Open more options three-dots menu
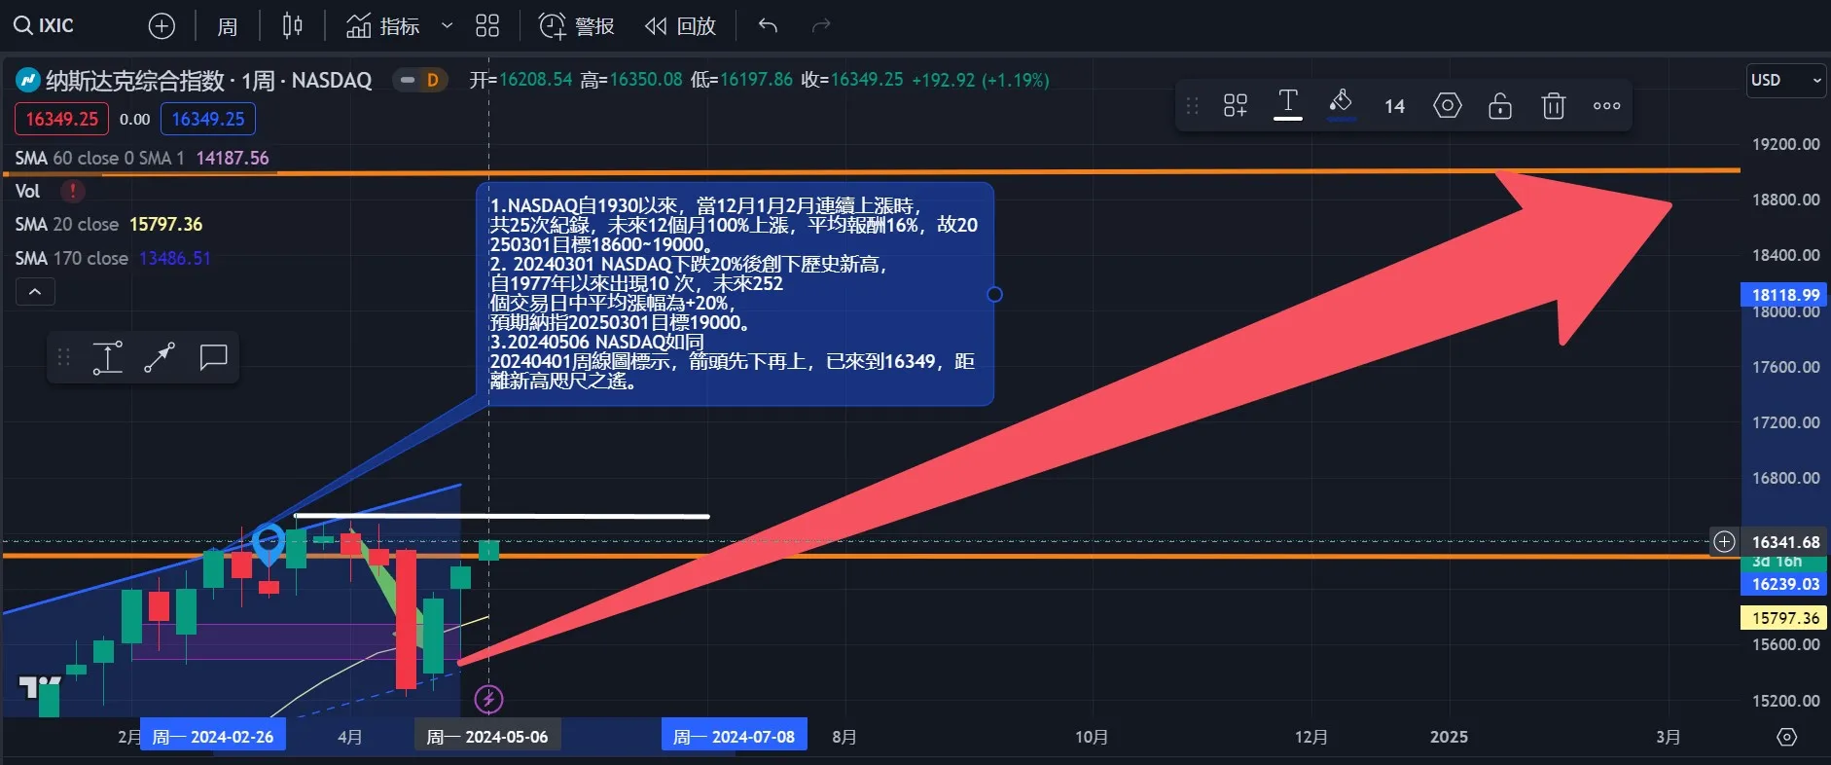The width and height of the screenshot is (1831, 765). (x=1607, y=105)
